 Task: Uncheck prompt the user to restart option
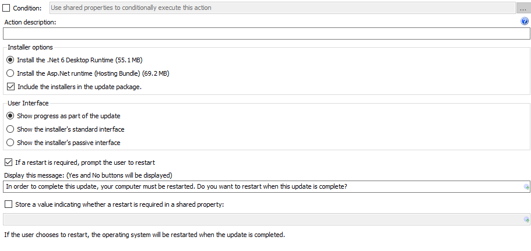9,162
